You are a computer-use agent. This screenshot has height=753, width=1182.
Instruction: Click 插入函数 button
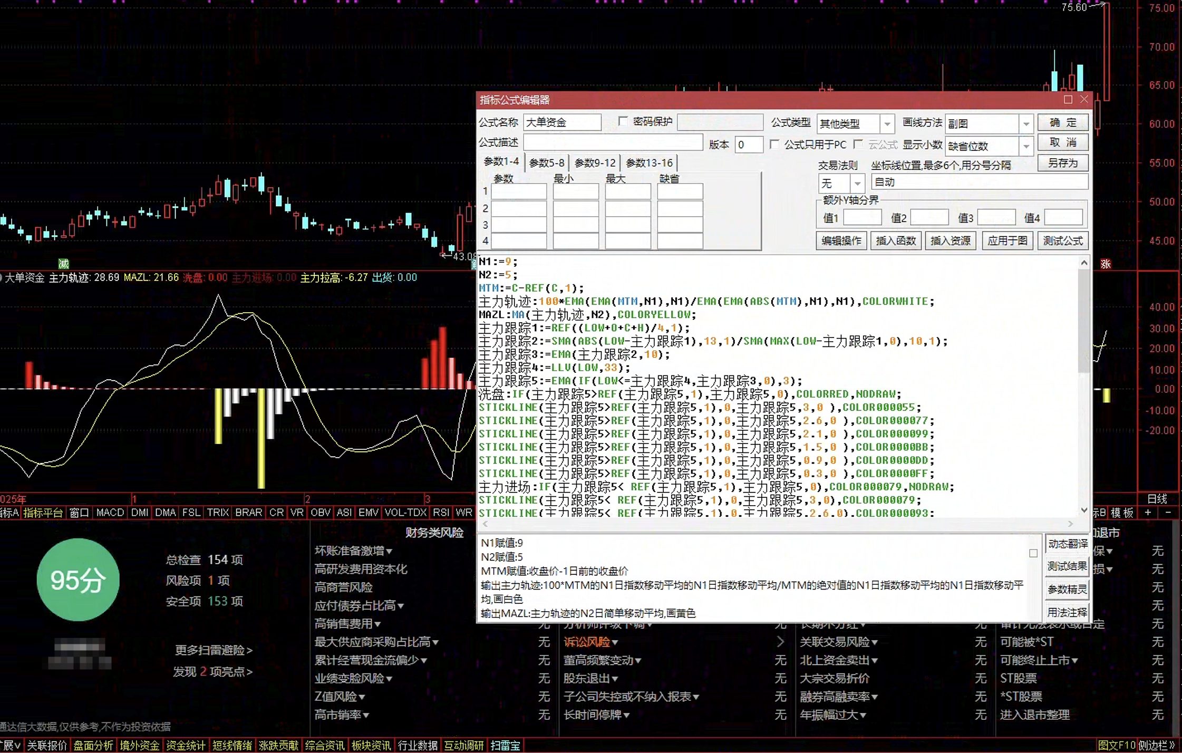pyautogui.click(x=896, y=240)
